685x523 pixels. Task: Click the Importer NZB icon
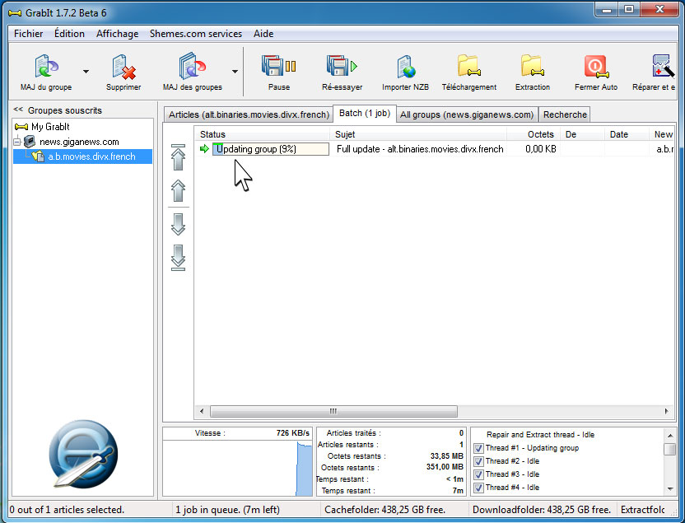click(405, 67)
